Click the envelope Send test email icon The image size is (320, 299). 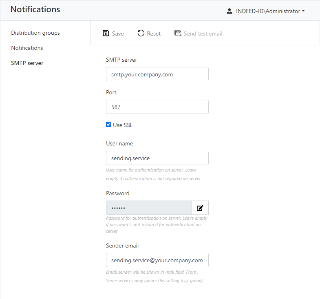[x=178, y=33]
